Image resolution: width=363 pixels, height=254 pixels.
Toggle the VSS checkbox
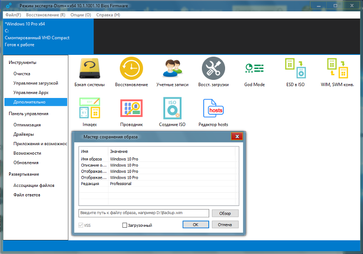coord(81,225)
